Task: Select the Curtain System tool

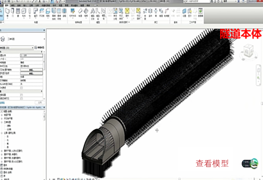Action: (54, 14)
